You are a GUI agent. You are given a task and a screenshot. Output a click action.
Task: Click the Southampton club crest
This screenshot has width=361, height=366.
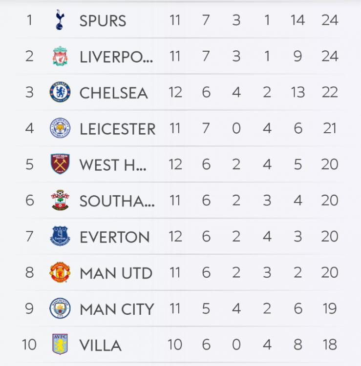click(x=60, y=201)
